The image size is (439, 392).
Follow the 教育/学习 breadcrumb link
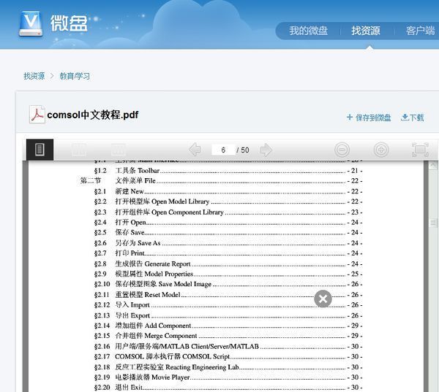click(x=75, y=76)
